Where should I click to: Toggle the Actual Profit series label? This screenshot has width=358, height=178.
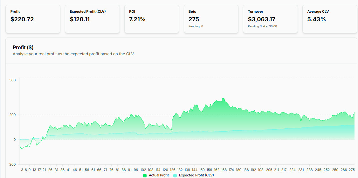[159, 175]
